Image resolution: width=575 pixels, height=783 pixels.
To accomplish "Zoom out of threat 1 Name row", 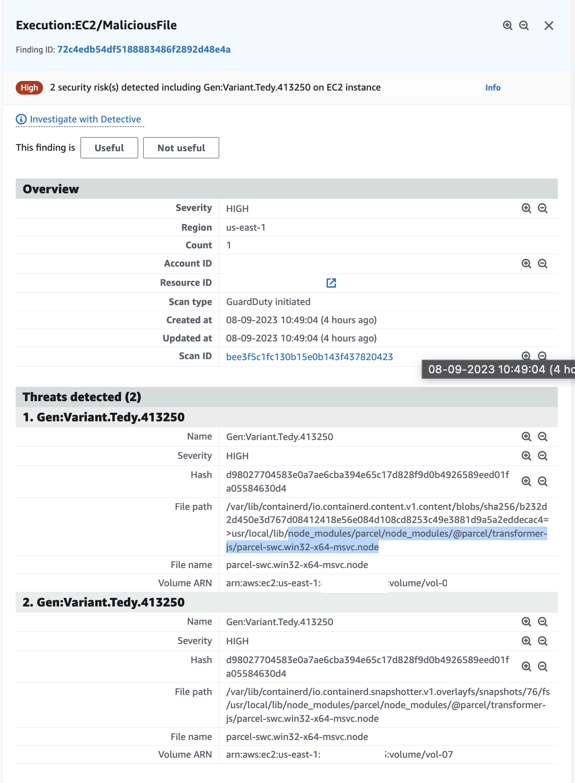I will [543, 437].
